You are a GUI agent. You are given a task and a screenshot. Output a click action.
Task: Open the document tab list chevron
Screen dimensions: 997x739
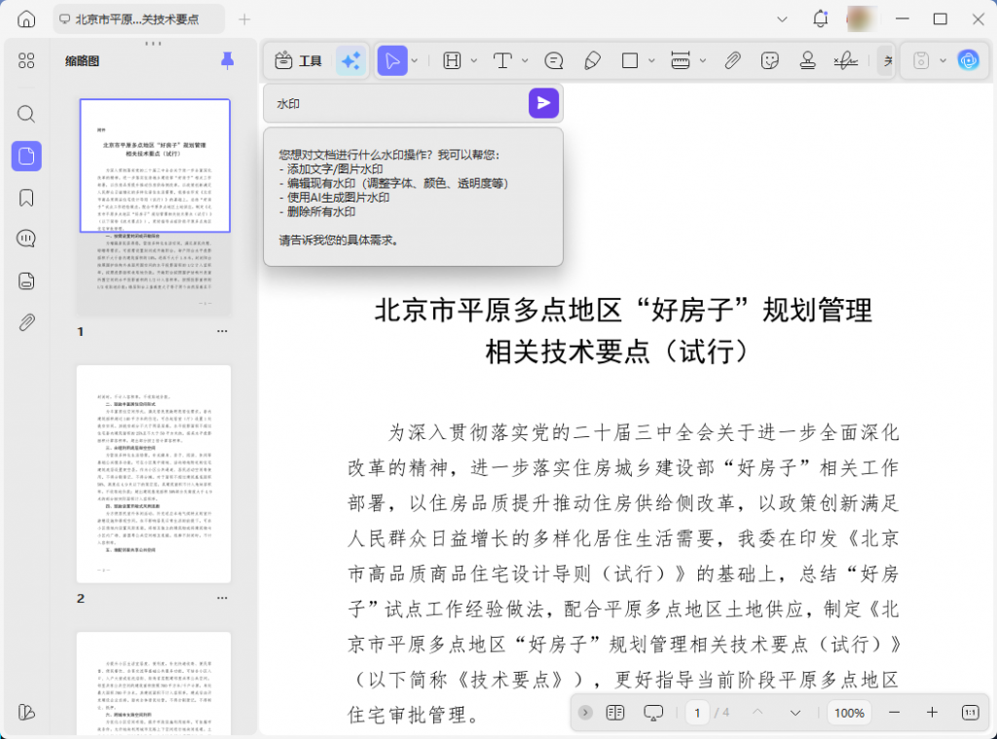[x=782, y=18]
